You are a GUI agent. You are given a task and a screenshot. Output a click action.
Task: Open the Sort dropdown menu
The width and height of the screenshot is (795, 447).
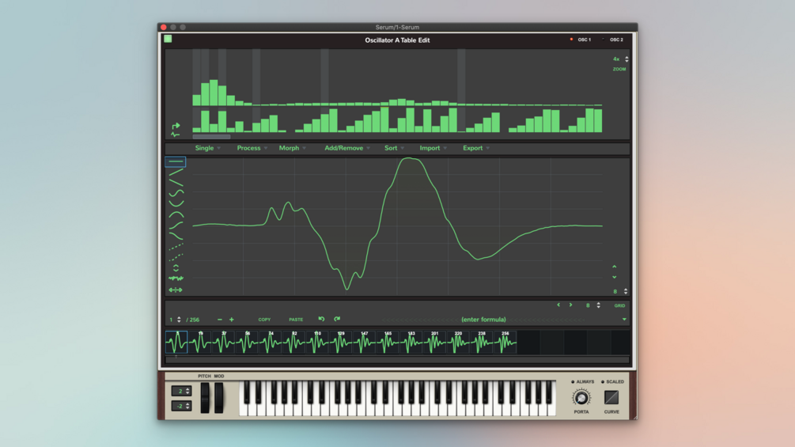pyautogui.click(x=394, y=148)
